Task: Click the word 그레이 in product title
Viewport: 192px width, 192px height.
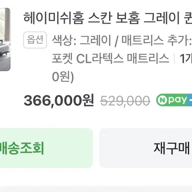Action: point(161,18)
